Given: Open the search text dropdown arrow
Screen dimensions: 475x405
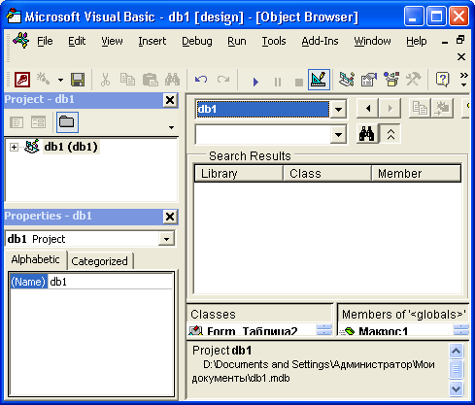Looking at the screenshot, I should [338, 134].
